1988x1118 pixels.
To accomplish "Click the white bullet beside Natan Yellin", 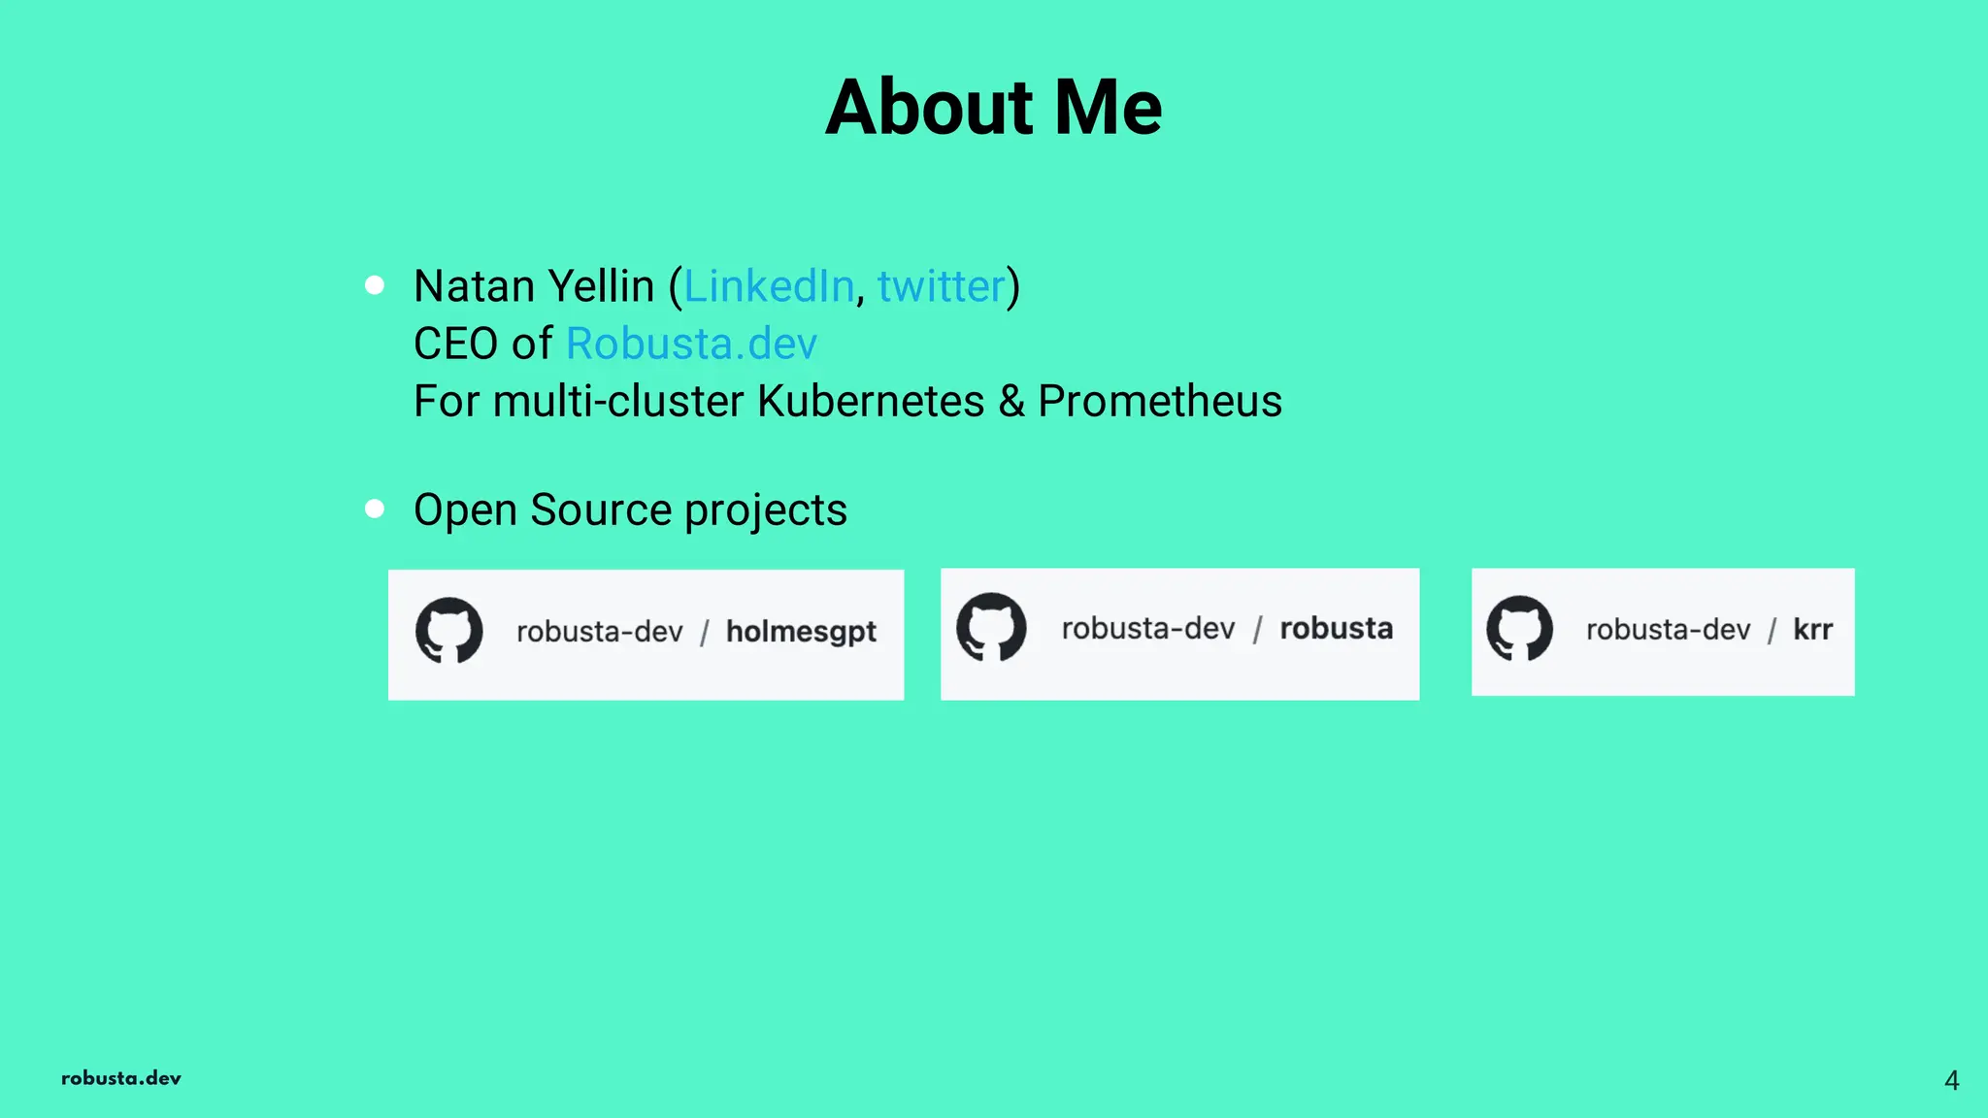I will [x=375, y=285].
